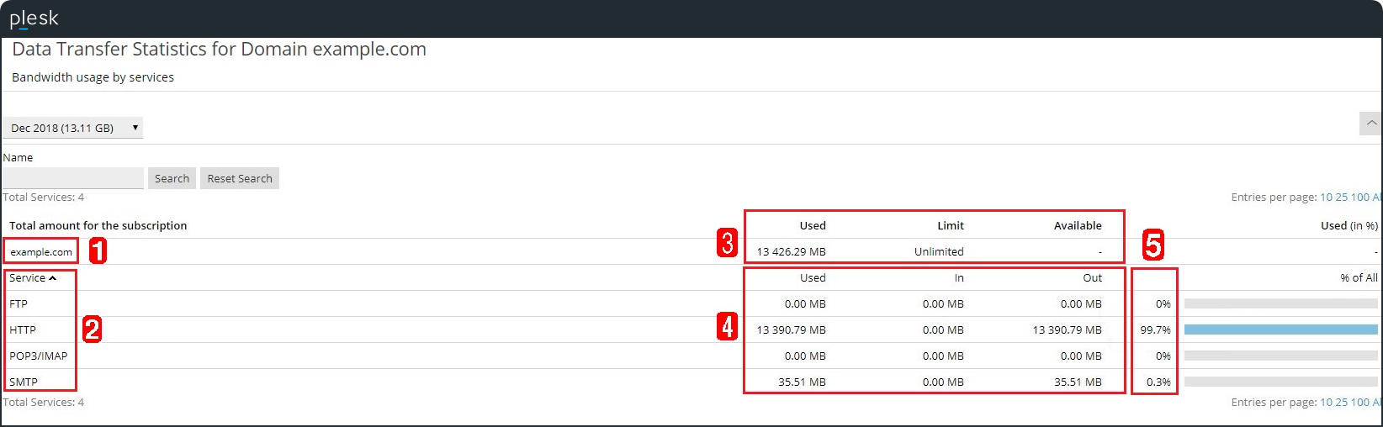The image size is (1383, 427).
Task: Set bottom pagination to 10 entries
Action: 1326,403
